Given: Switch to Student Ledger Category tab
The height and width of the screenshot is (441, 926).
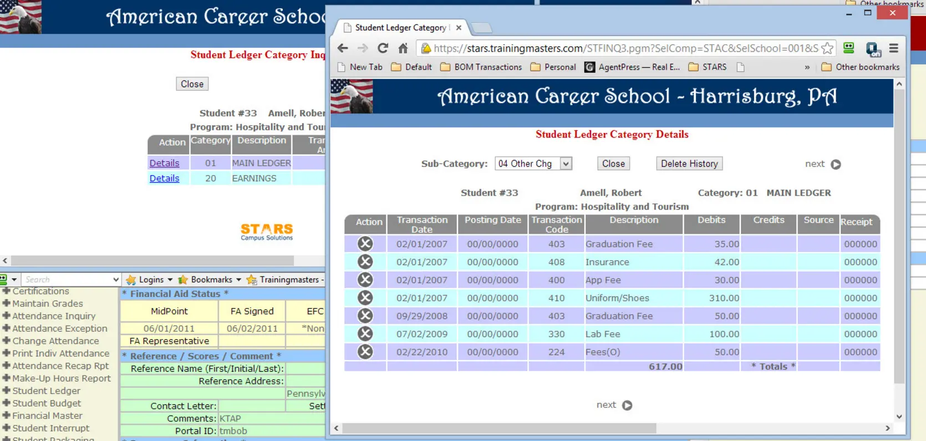Looking at the screenshot, I should pos(400,28).
